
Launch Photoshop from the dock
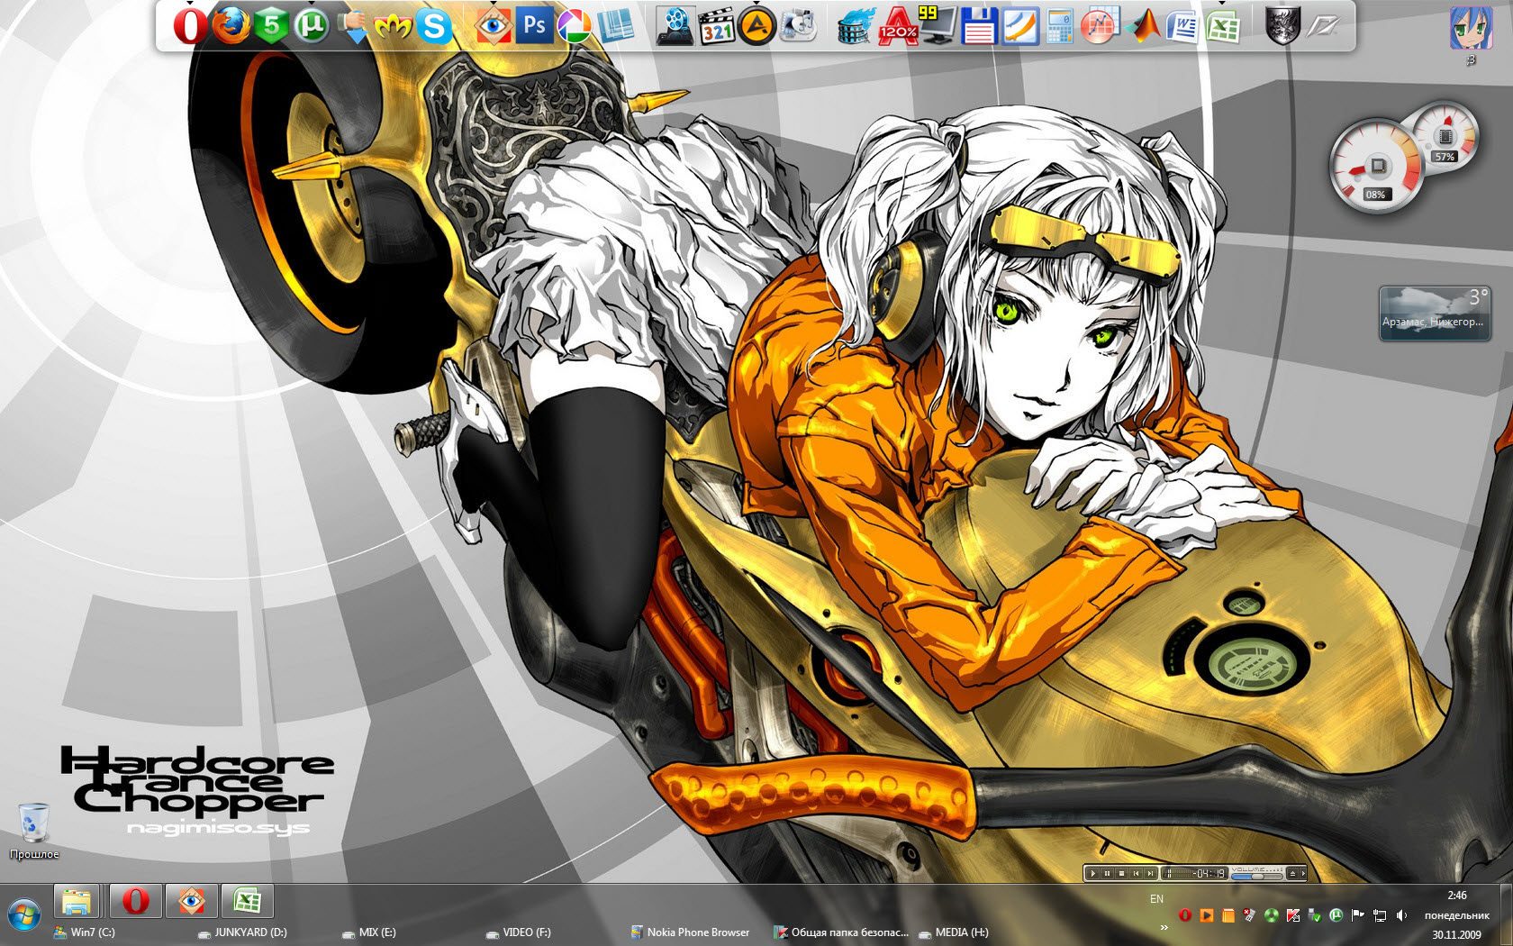[x=534, y=25]
